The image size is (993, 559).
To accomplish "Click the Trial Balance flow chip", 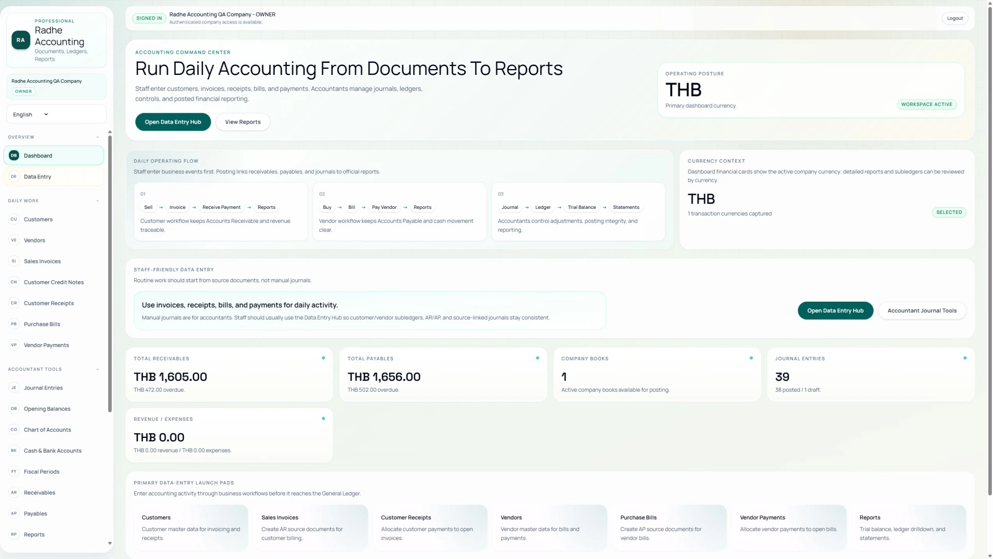I will click(582, 207).
